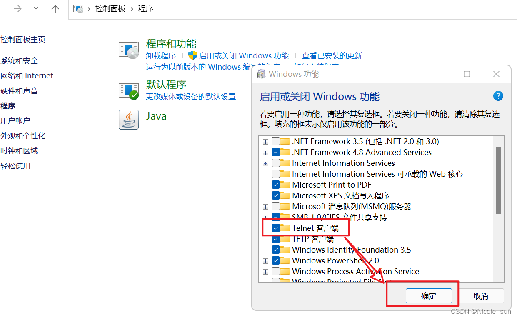This screenshot has height=318, width=517.
Task: Click the features list vertical scrollbar thumb
Action: click(498, 180)
